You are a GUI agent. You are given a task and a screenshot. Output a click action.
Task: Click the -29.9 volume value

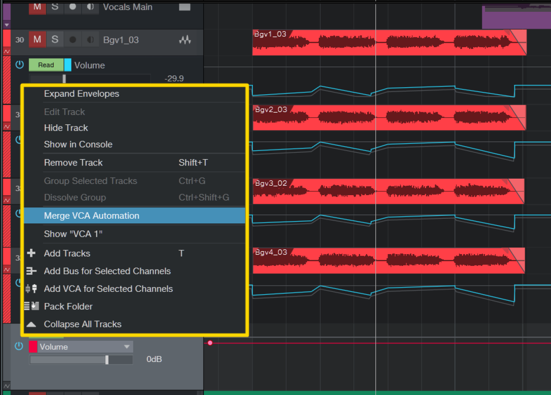click(174, 78)
